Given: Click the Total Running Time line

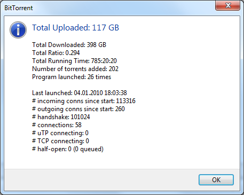Looking at the screenshot, I should (x=74, y=61).
